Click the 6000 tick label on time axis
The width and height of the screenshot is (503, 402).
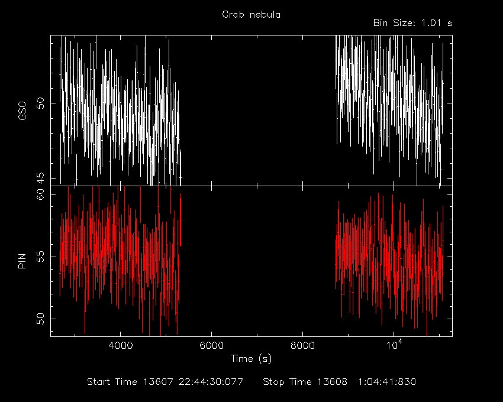point(211,346)
